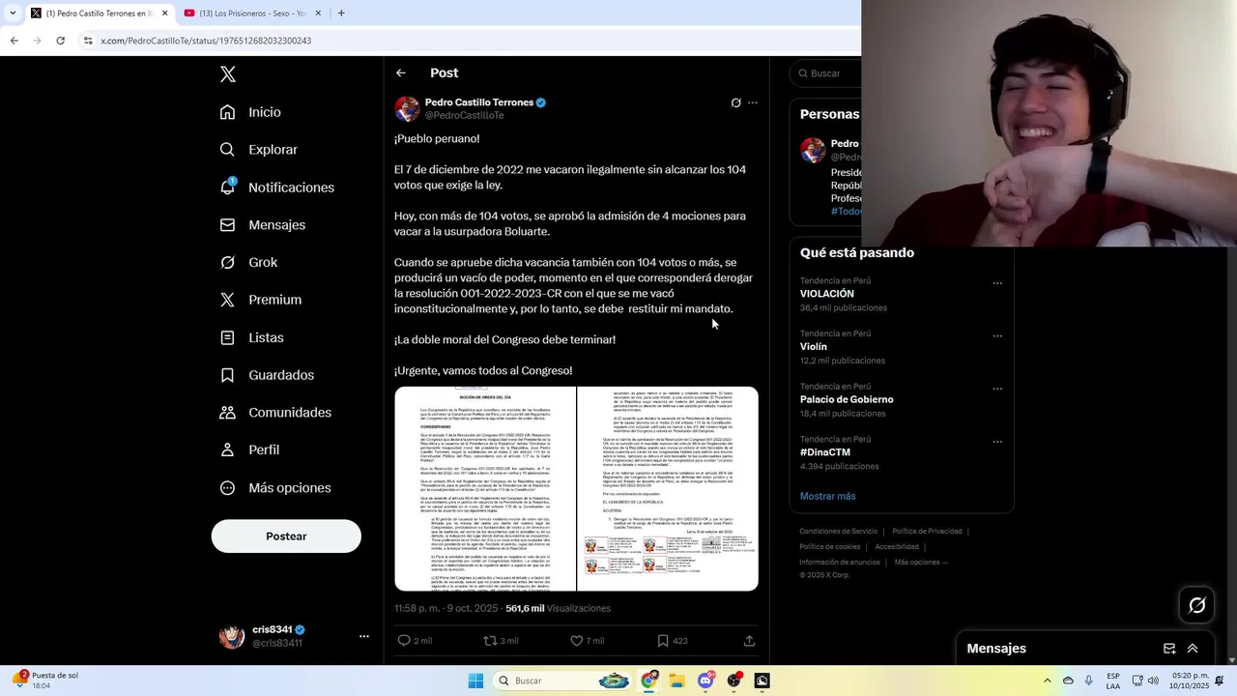Compose new message in Mensajes drawer
Viewport: 1237px width, 696px height.
click(x=1169, y=649)
